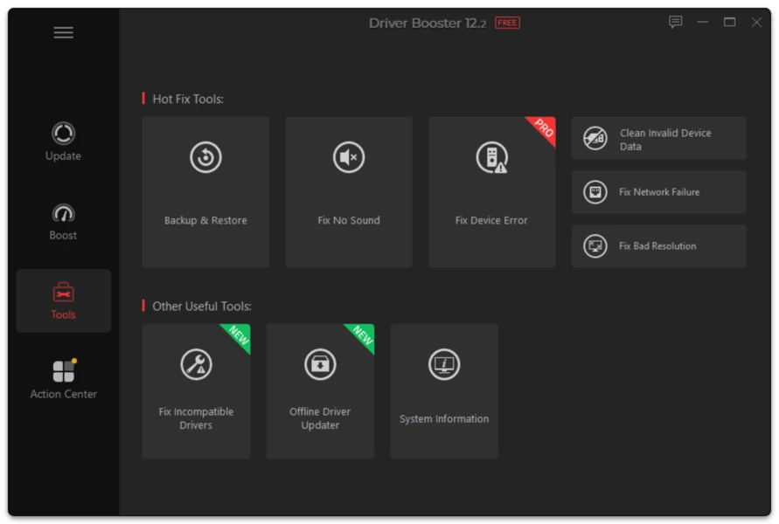The width and height of the screenshot is (779, 524).
Task: View the System Information tool
Action: [444, 391]
